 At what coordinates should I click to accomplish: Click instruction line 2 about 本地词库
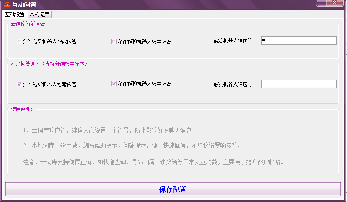132,146
